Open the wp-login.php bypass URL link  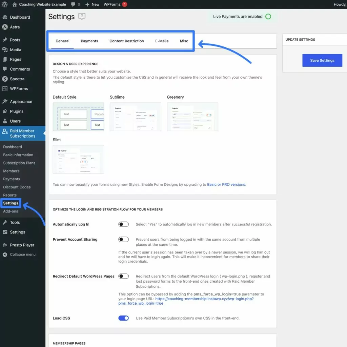click(x=186, y=301)
